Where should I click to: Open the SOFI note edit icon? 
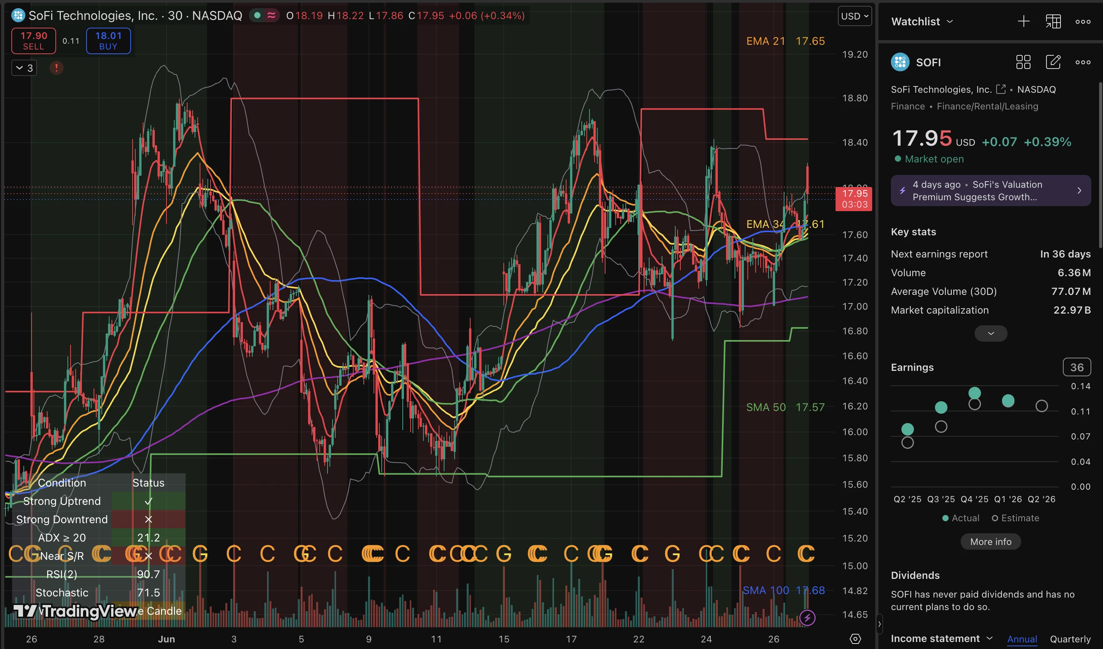1053,62
